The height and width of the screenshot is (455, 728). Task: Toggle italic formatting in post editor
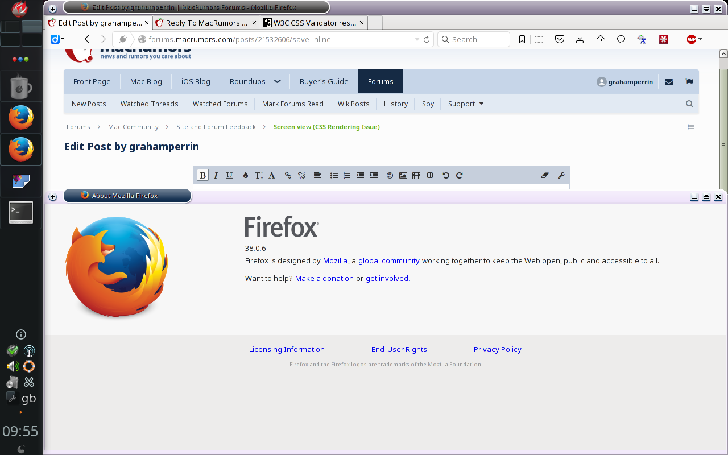216,175
